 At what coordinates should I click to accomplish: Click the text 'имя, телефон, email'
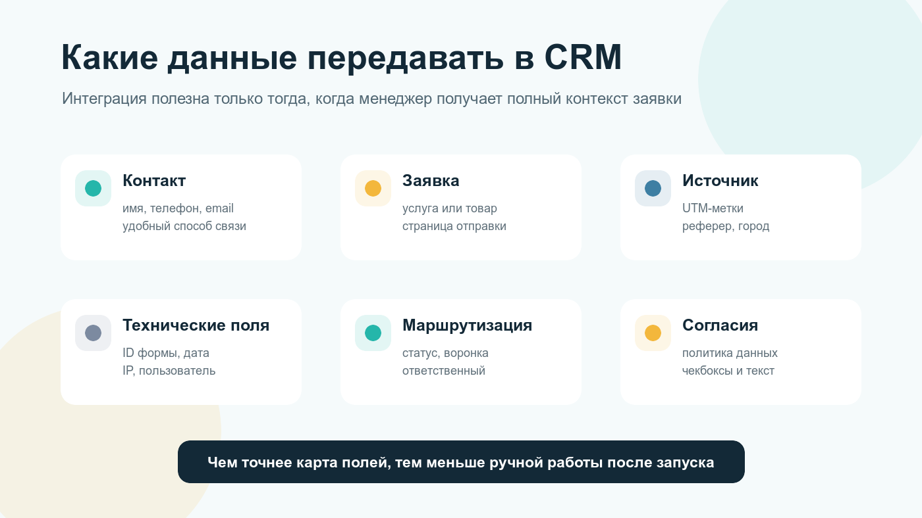(178, 208)
